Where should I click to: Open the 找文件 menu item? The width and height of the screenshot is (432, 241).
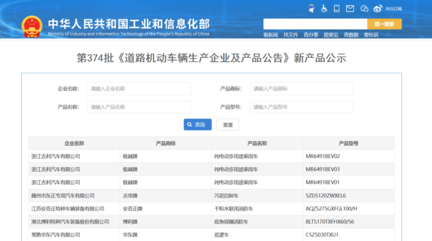pos(290,35)
